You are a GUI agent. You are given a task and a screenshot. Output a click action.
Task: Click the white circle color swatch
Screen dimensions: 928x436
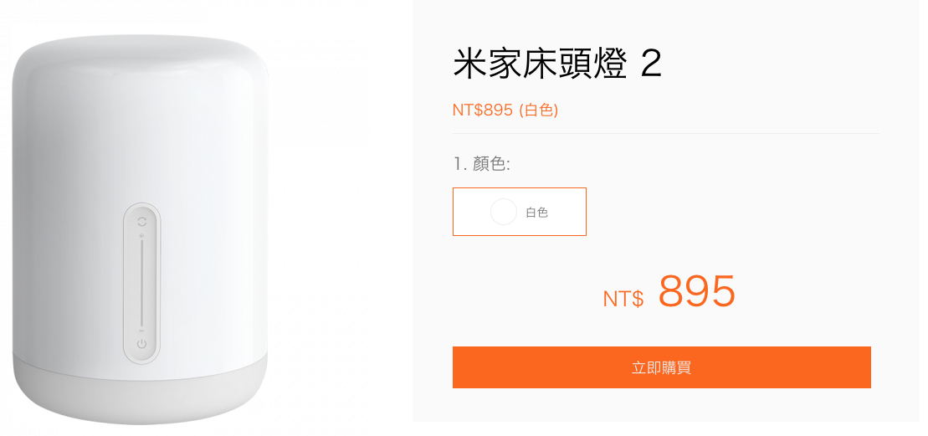(504, 212)
